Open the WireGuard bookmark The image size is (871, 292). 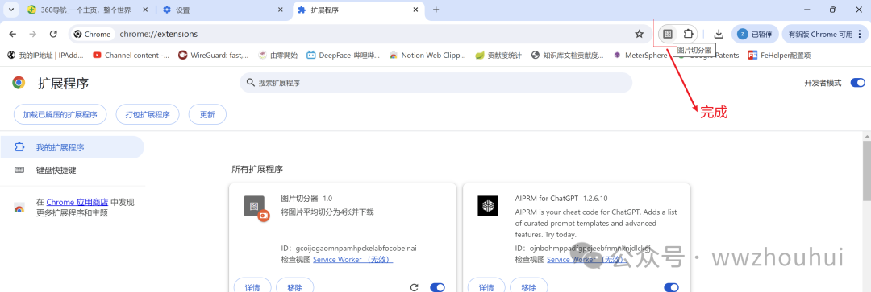click(x=214, y=55)
